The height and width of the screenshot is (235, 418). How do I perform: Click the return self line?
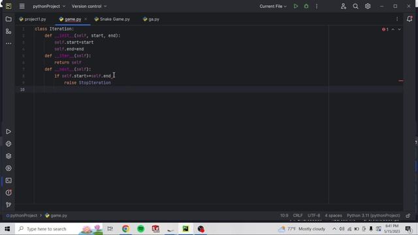point(68,63)
